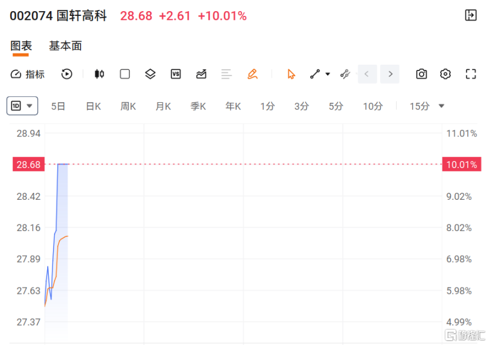This screenshot has height=345, width=489.
Task: Select the orange pencil drawing icon
Action: [x=252, y=74]
